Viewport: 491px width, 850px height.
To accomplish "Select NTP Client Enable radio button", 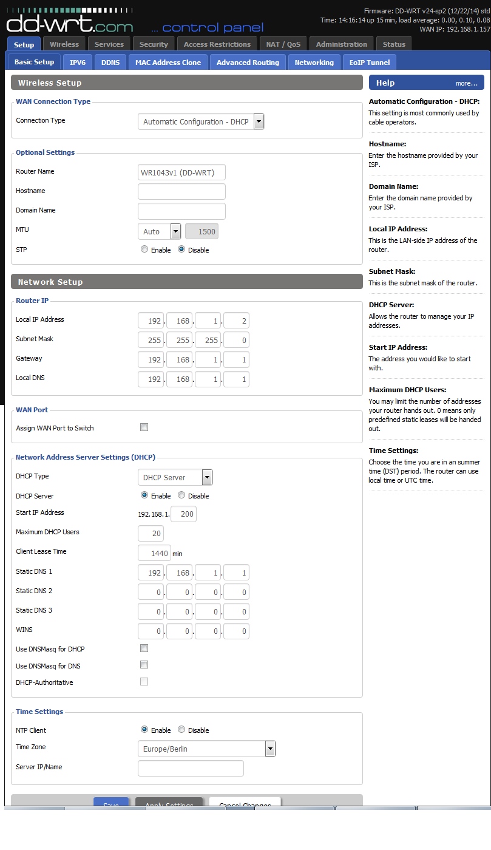I will (x=144, y=730).
